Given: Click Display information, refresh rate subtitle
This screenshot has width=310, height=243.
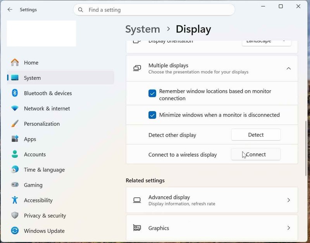Looking at the screenshot, I should (x=182, y=204).
